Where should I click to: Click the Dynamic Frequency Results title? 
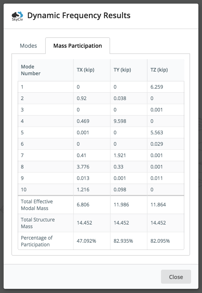pyautogui.click(x=78, y=15)
